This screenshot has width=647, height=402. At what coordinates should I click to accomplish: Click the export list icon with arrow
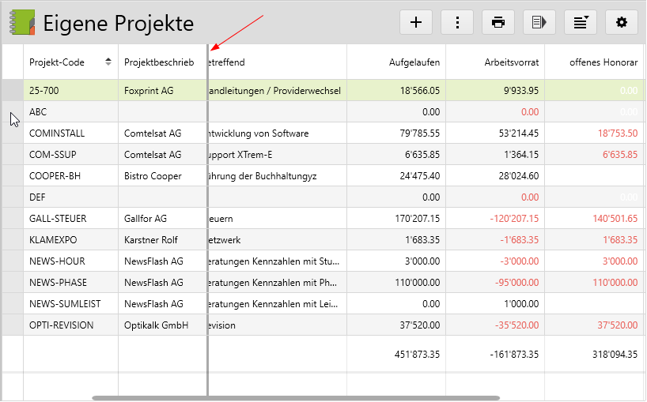(x=539, y=22)
